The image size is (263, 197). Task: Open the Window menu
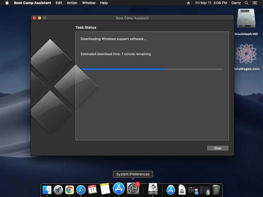tap(89, 3)
